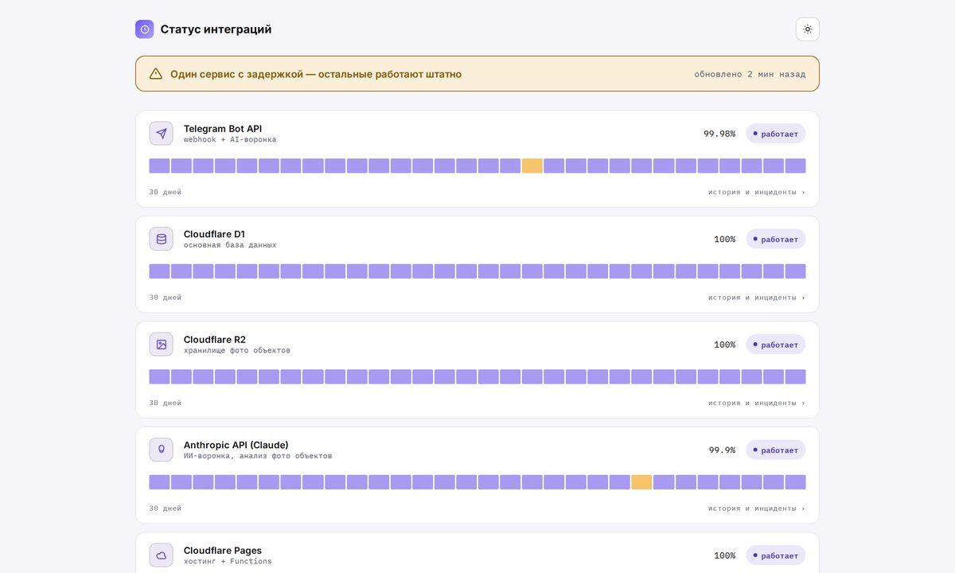
Task: Click the Cloudflare D1 database icon
Action: click(x=161, y=239)
